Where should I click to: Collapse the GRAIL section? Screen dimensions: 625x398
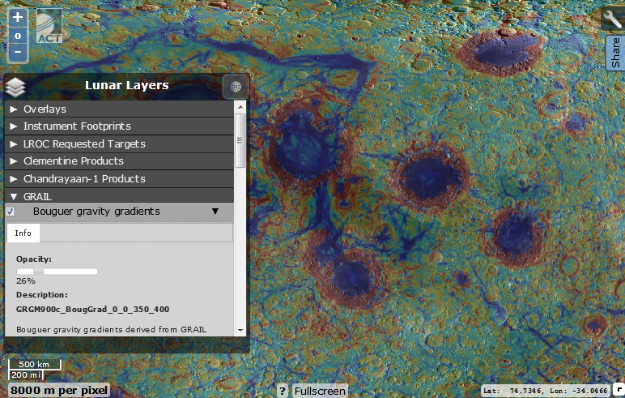point(119,195)
